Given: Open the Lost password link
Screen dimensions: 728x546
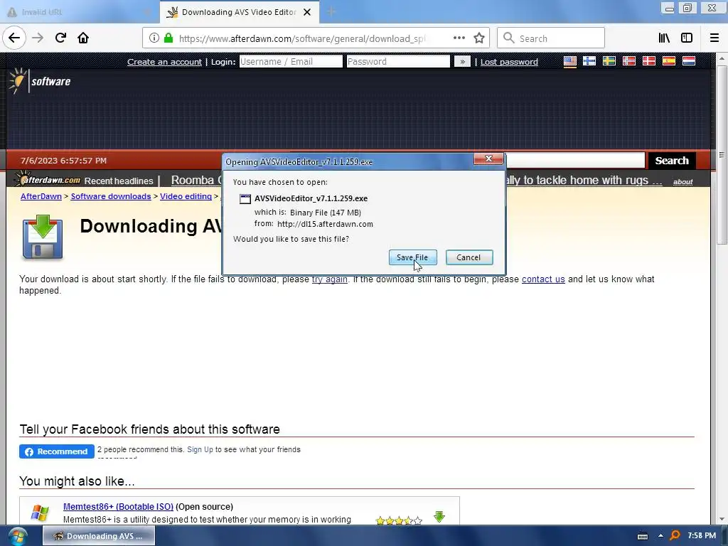Looking at the screenshot, I should point(509,62).
